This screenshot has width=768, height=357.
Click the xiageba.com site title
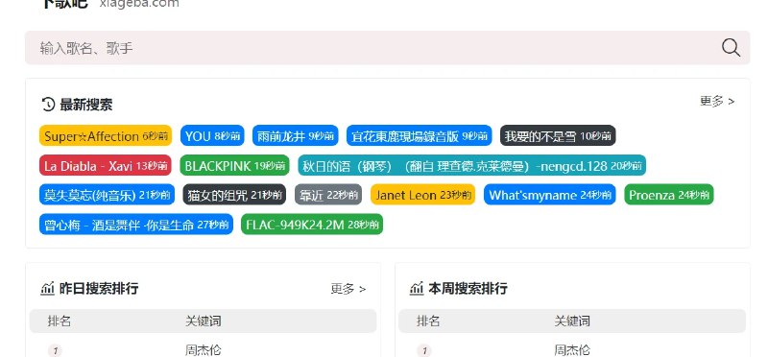point(139,4)
